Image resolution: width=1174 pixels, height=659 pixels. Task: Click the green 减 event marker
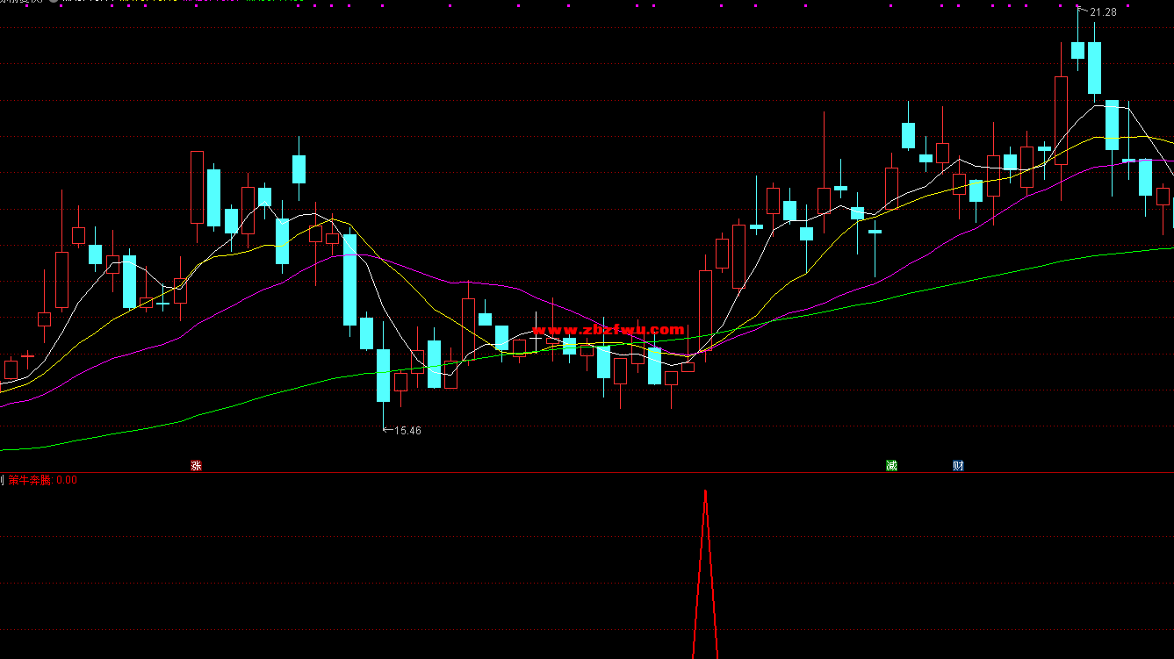pos(891,465)
